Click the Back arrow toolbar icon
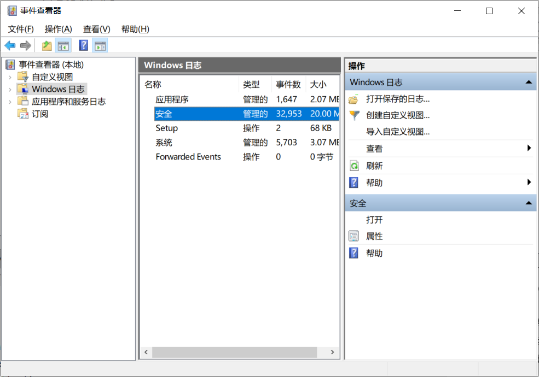Image resolution: width=539 pixels, height=377 pixels. [10, 45]
